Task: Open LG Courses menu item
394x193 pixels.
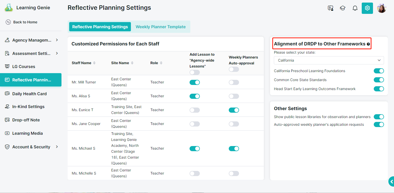Action: [x=31, y=66]
